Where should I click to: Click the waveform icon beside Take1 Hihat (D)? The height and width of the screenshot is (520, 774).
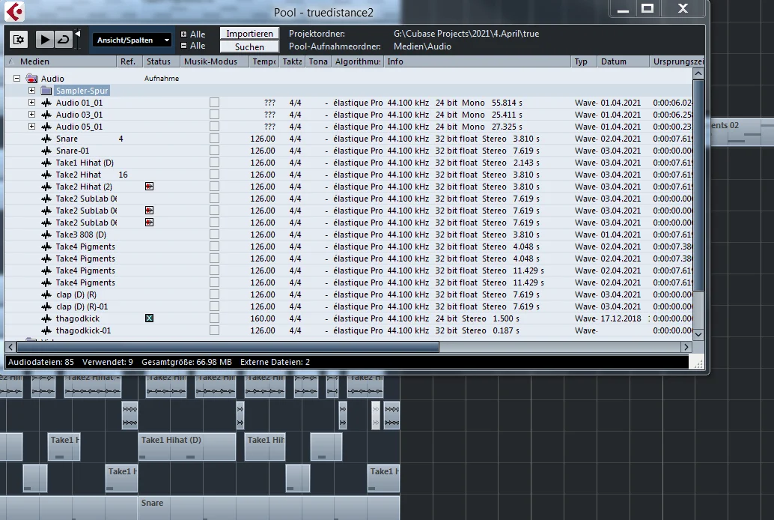[x=46, y=163]
